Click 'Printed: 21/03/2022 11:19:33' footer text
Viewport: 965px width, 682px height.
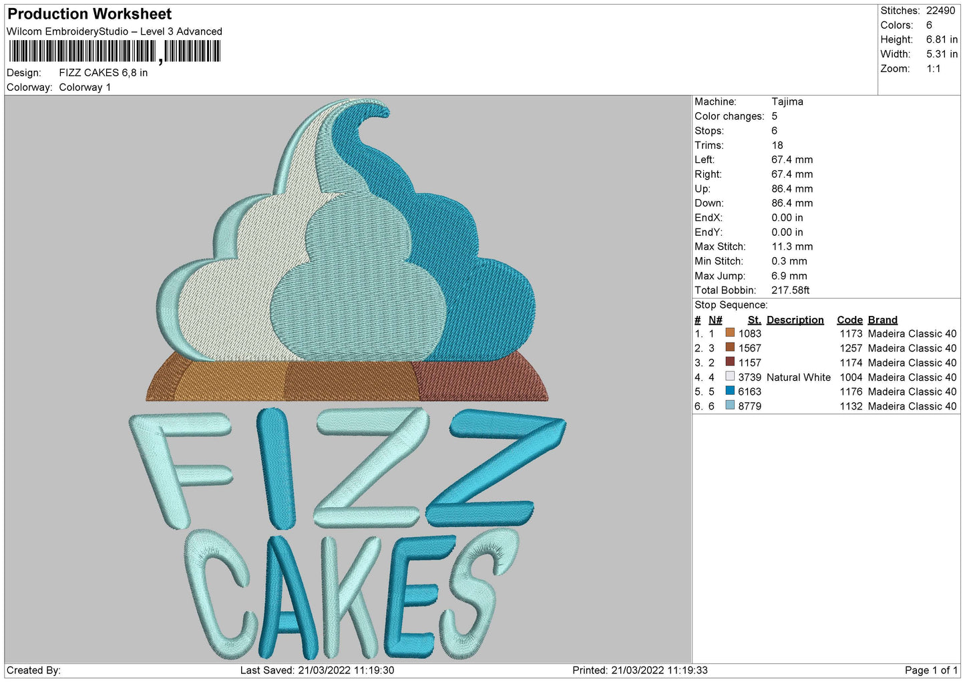(x=640, y=670)
